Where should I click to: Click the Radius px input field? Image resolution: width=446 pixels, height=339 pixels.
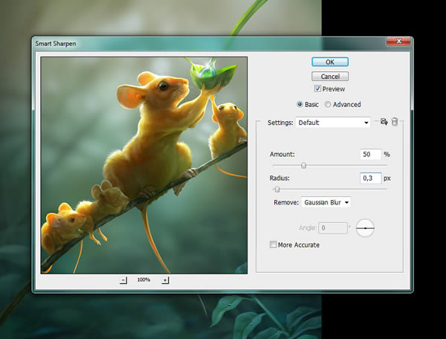(x=369, y=178)
